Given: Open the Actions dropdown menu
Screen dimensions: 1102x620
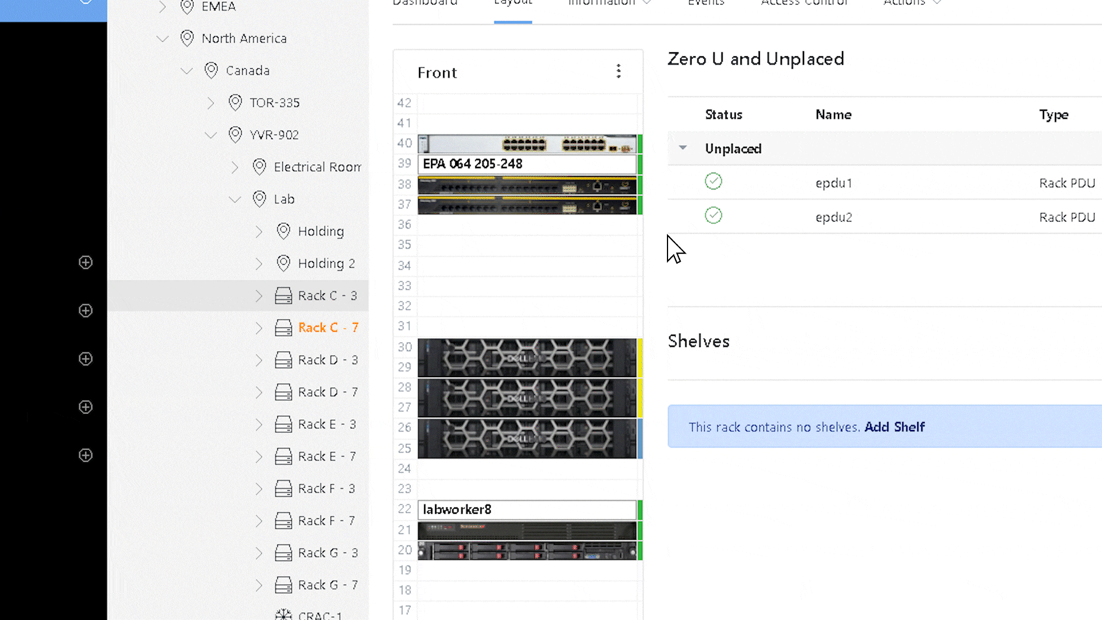Looking at the screenshot, I should [x=911, y=3].
